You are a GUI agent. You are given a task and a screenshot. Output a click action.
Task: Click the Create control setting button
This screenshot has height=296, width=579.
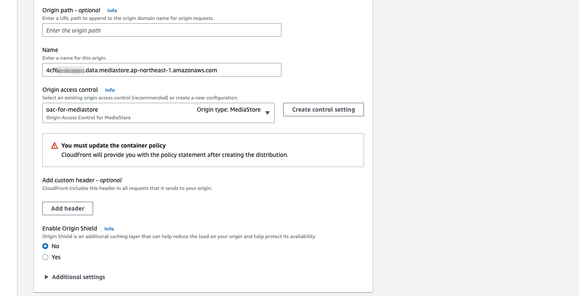click(x=323, y=110)
